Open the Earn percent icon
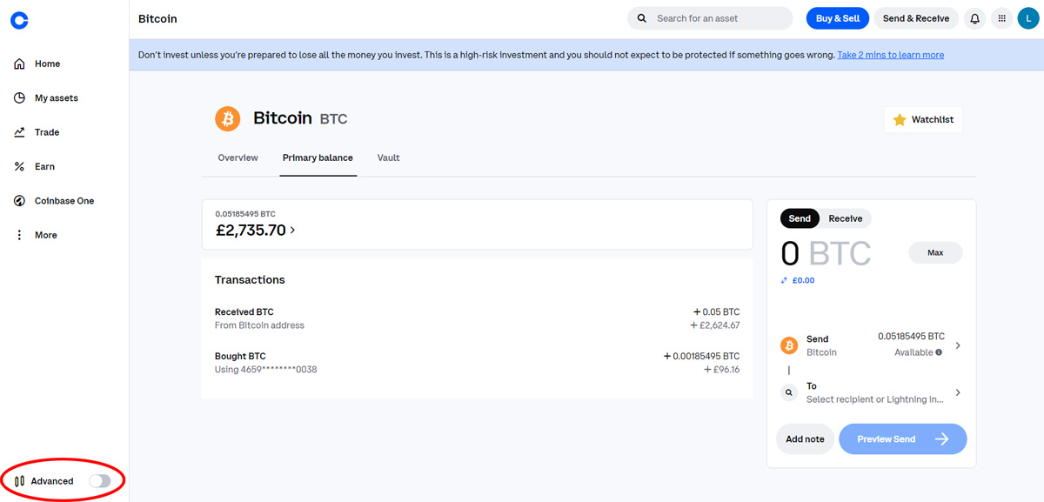Screen dimensions: 1044x502 pos(19,166)
